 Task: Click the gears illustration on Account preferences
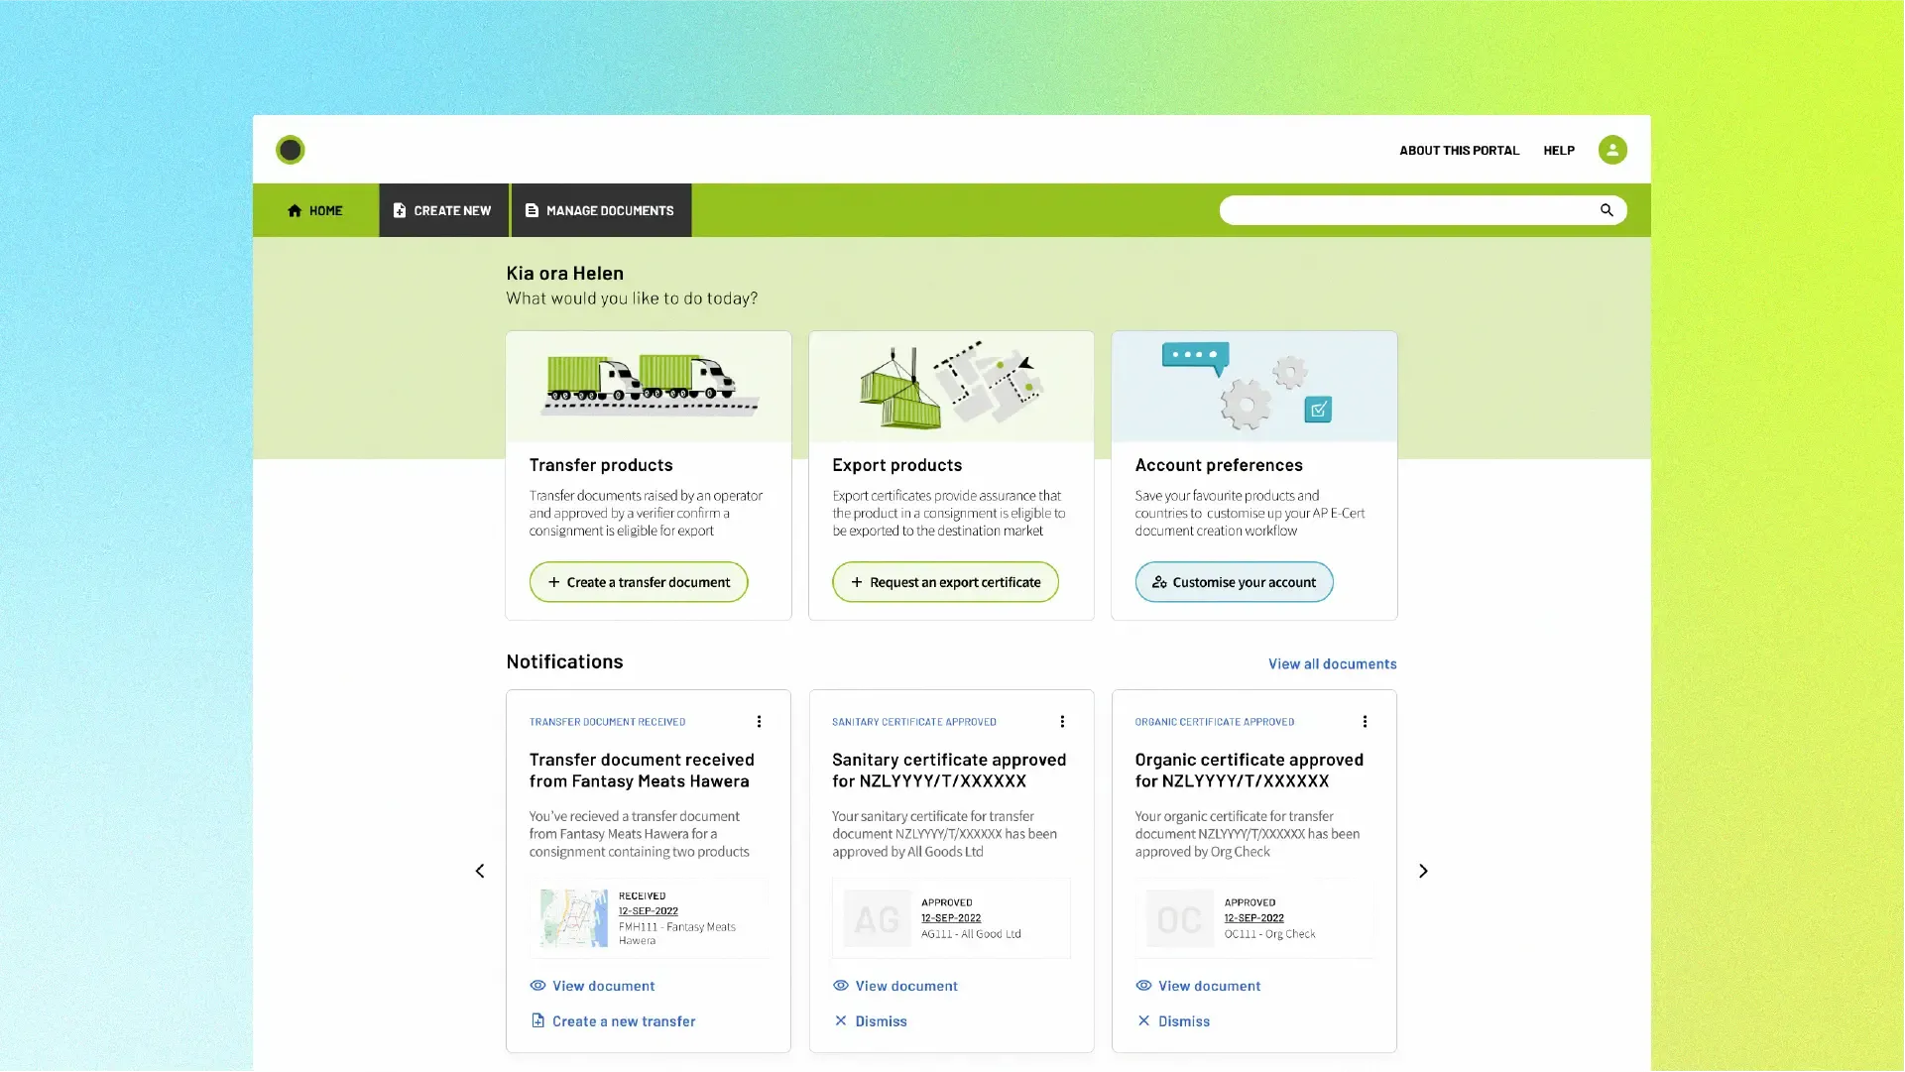coord(1249,385)
